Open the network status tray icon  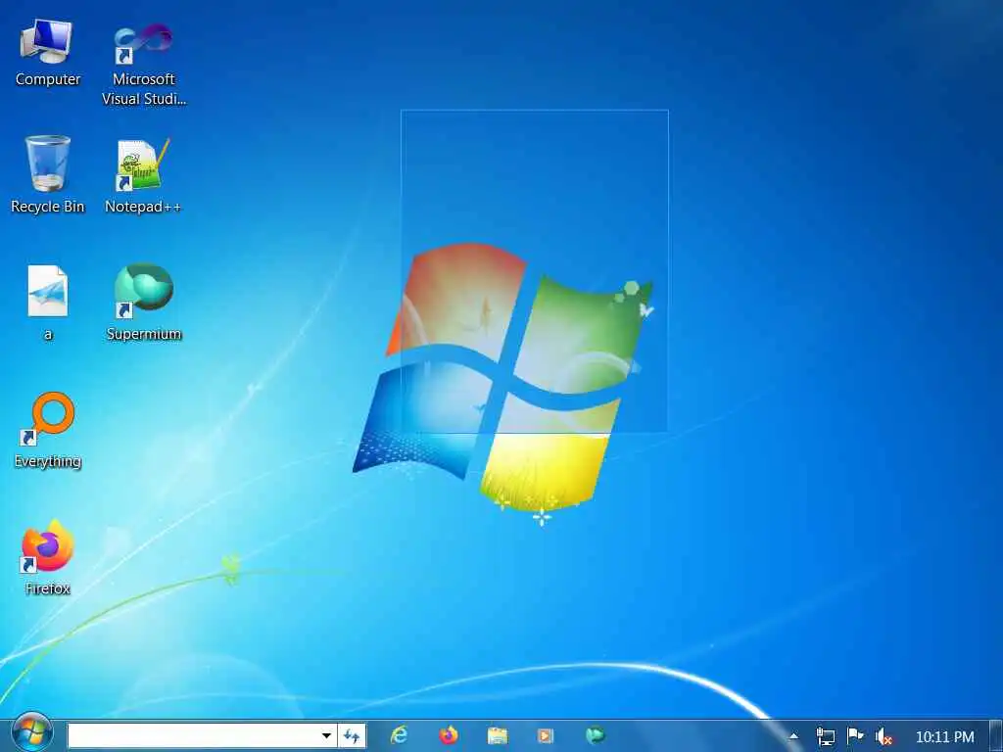click(825, 736)
